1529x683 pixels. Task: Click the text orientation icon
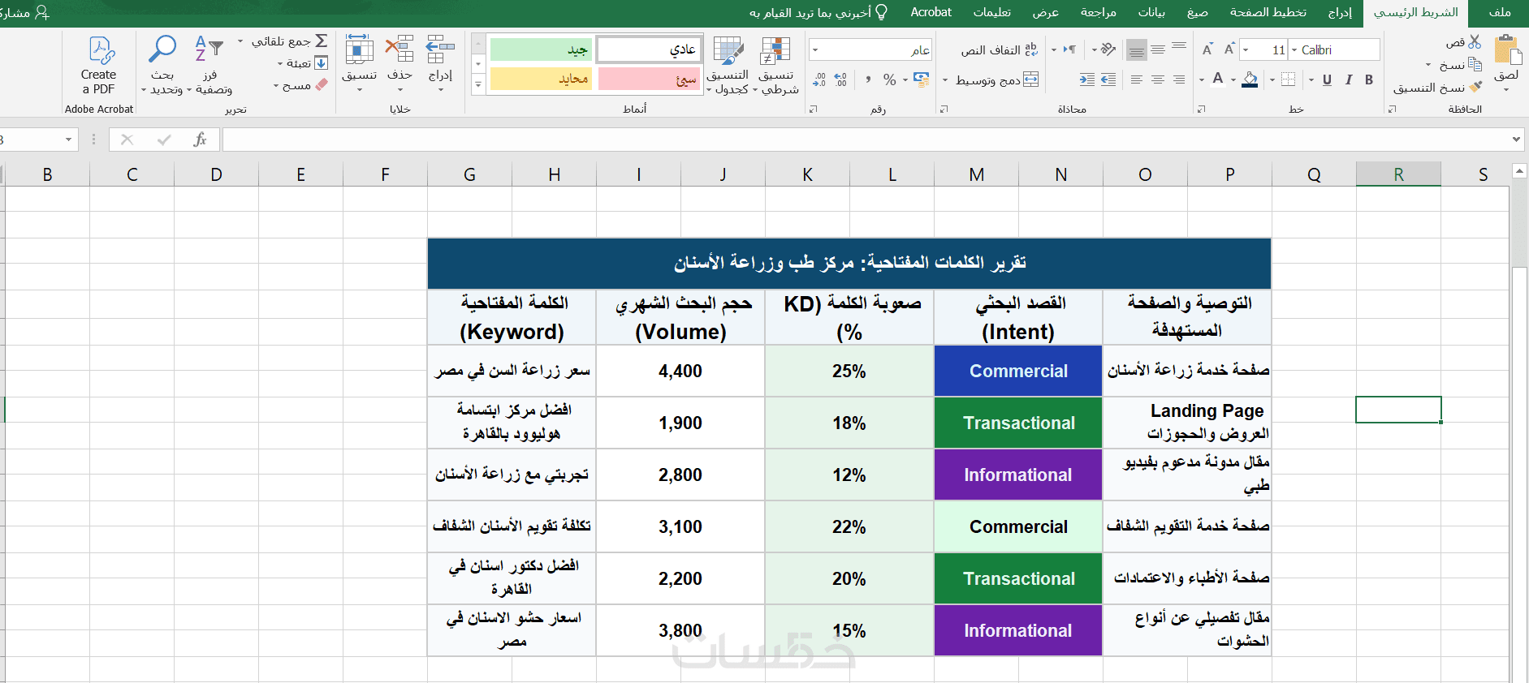pos(1108,49)
